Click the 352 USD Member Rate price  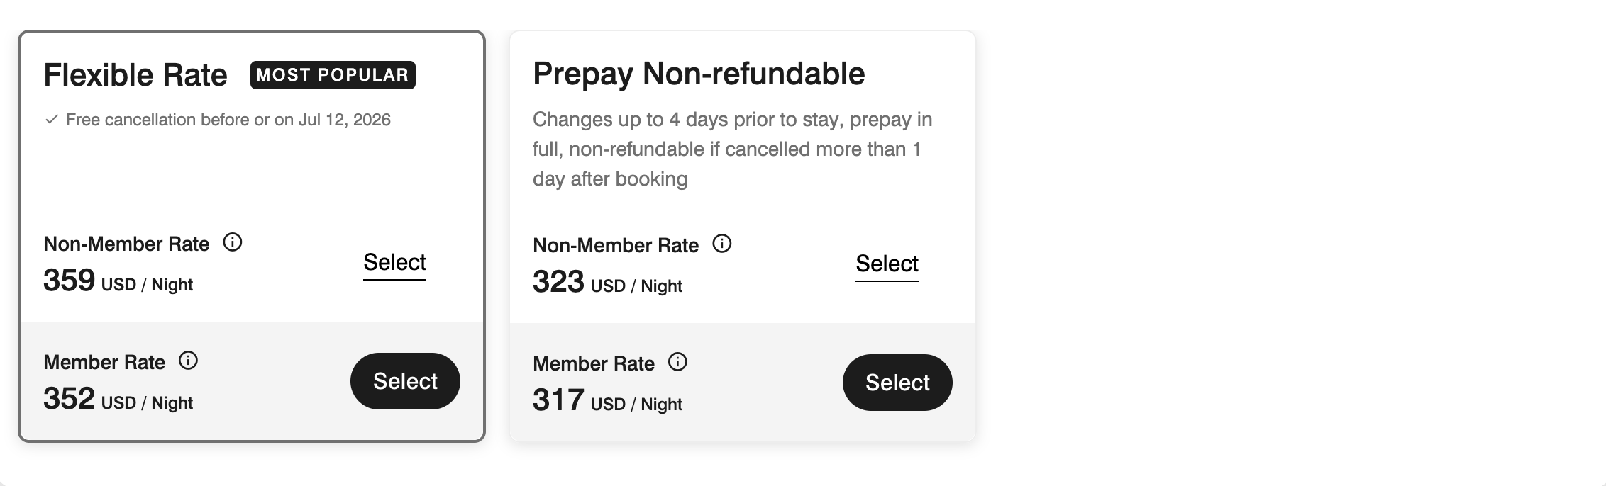(118, 400)
